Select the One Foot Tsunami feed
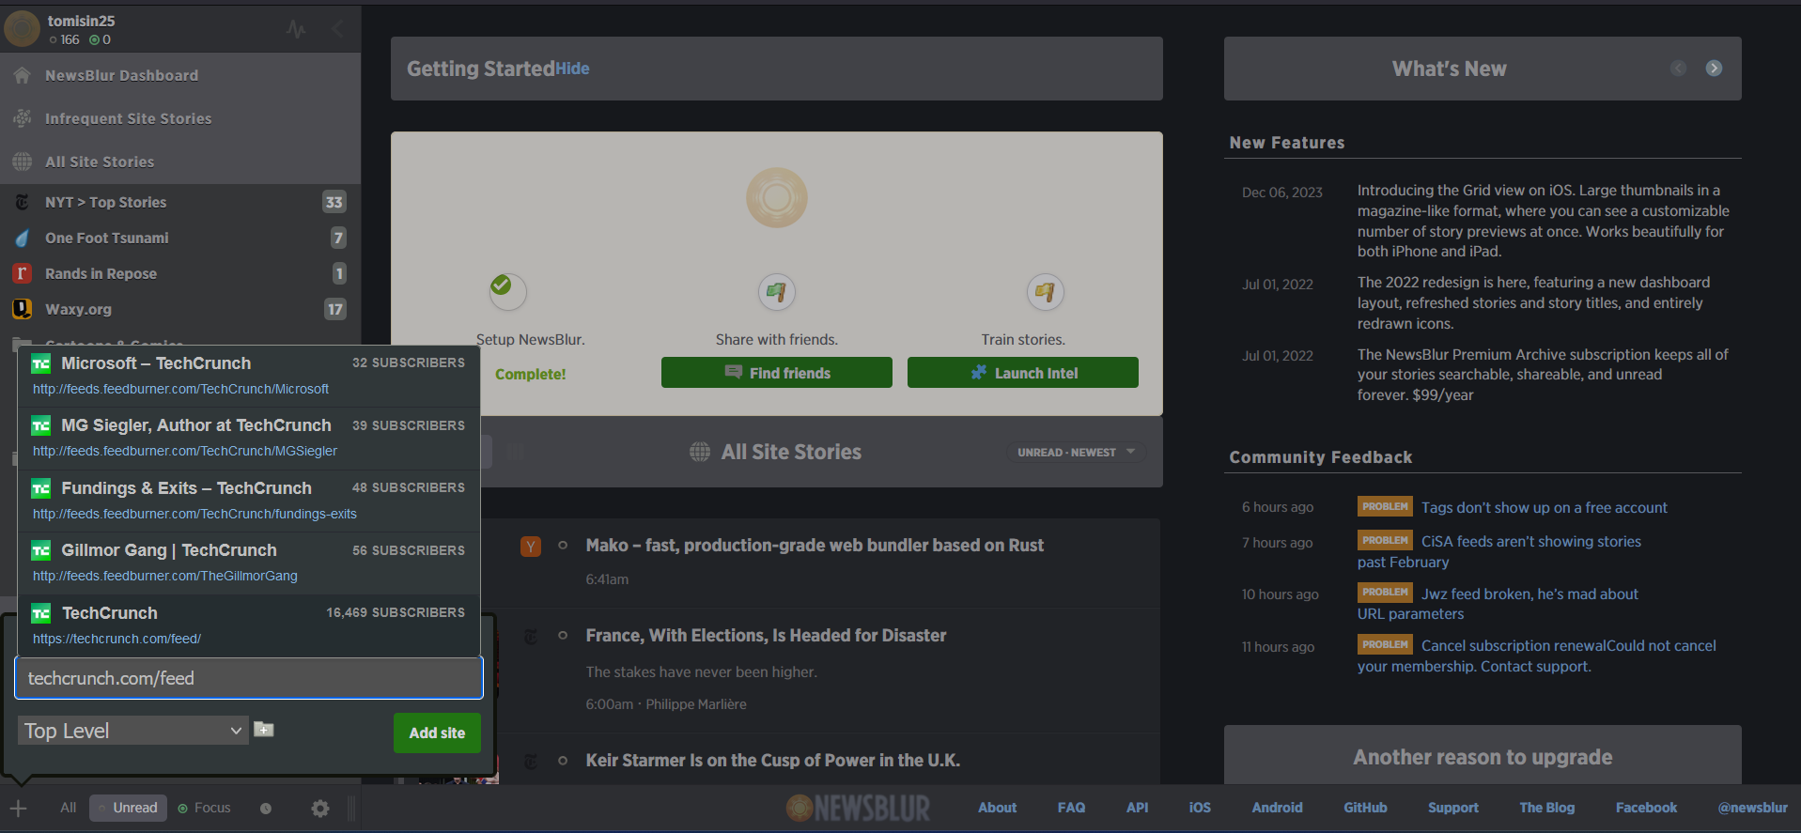Viewport: 1801px width, 833px height. tap(180, 238)
